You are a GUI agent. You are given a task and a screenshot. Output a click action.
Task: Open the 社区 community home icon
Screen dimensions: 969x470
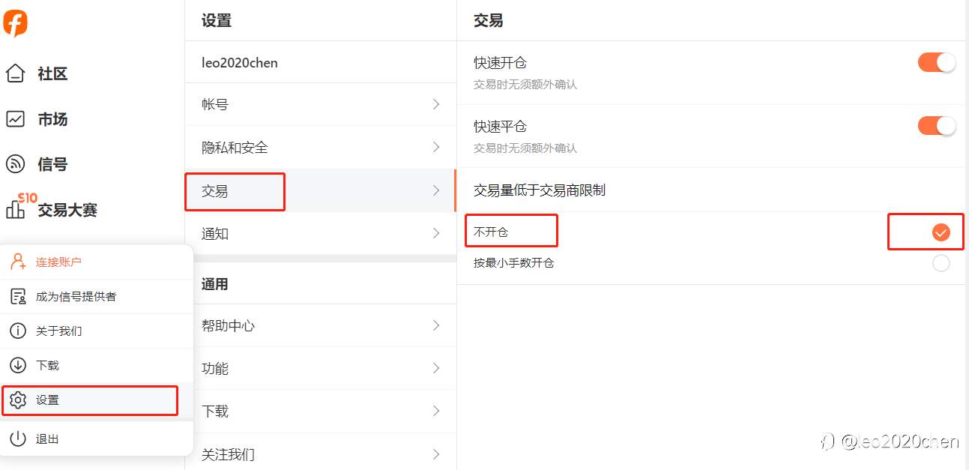pyautogui.click(x=16, y=73)
